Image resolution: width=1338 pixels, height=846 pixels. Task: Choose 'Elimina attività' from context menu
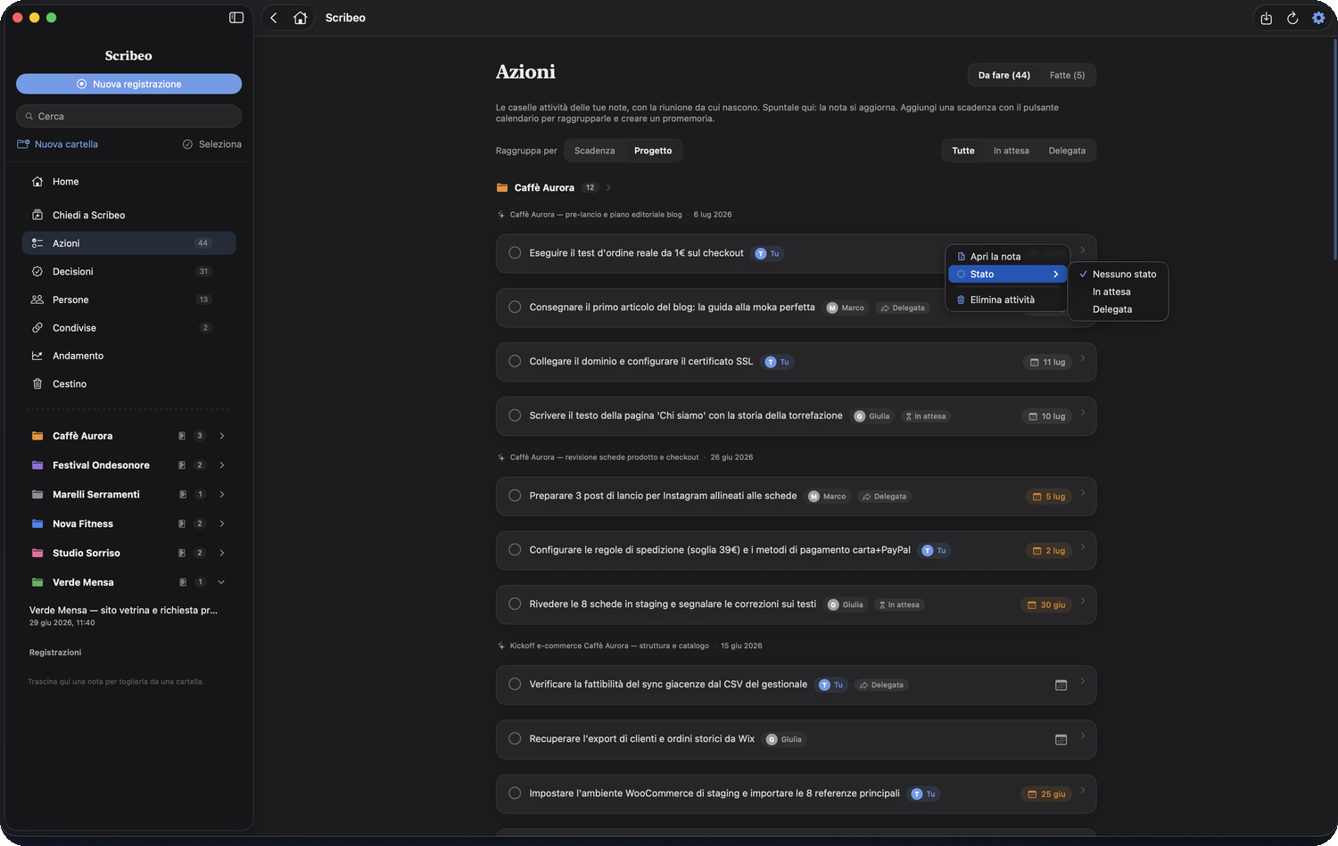pyautogui.click(x=1008, y=300)
